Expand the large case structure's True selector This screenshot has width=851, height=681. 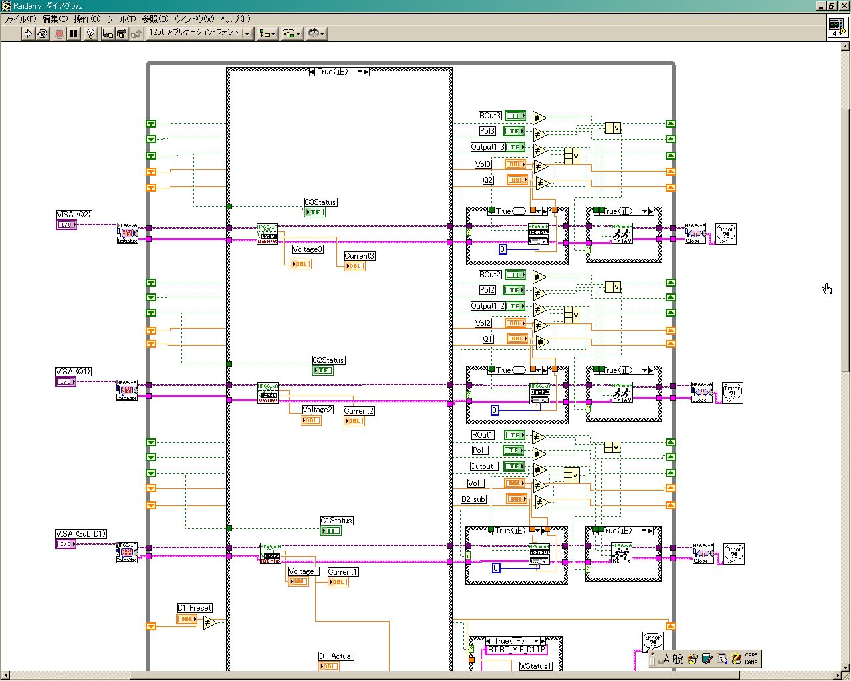click(x=360, y=72)
